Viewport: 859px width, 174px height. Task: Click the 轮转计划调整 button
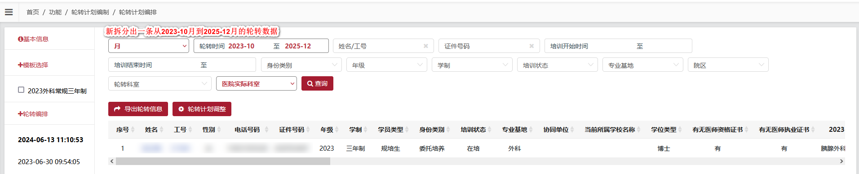(x=202, y=109)
